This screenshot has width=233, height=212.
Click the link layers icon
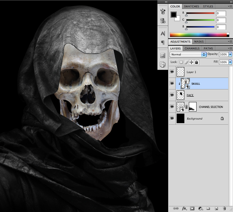pos(176,209)
